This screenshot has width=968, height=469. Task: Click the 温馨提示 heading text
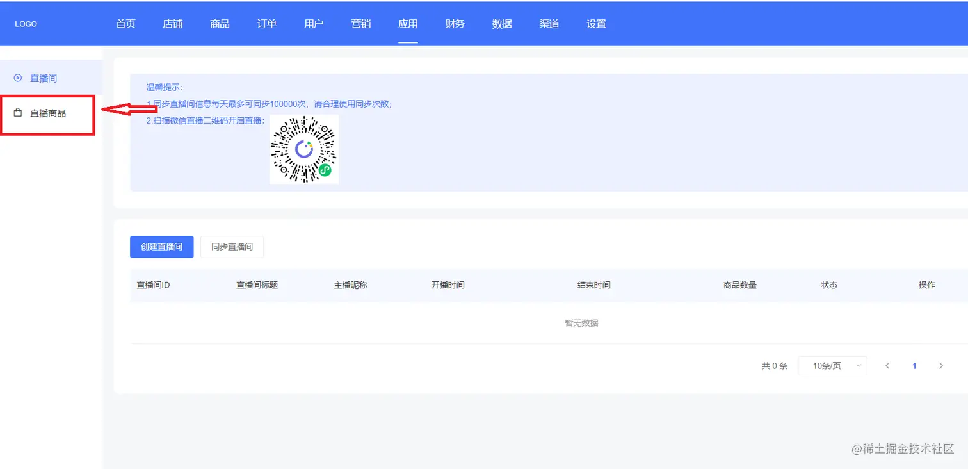pyautogui.click(x=165, y=88)
